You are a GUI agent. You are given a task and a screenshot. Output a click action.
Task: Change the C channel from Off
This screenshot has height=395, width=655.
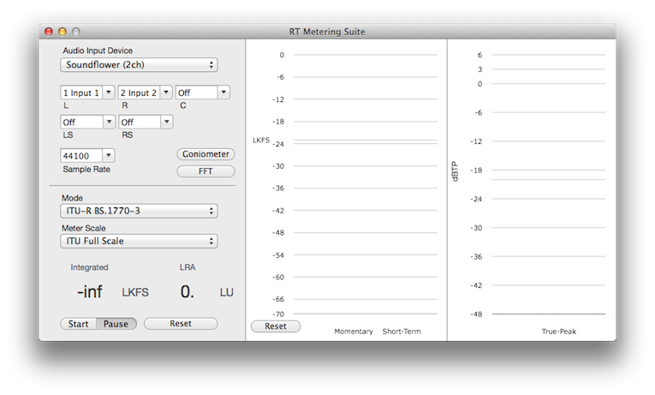coord(203,93)
